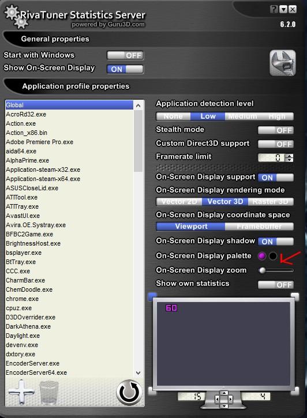Toggle Stealth mode switch

click(x=276, y=130)
